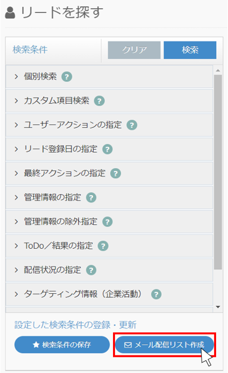Click scrollbar down arrow in condition list
The image size is (228, 373).
218,307
